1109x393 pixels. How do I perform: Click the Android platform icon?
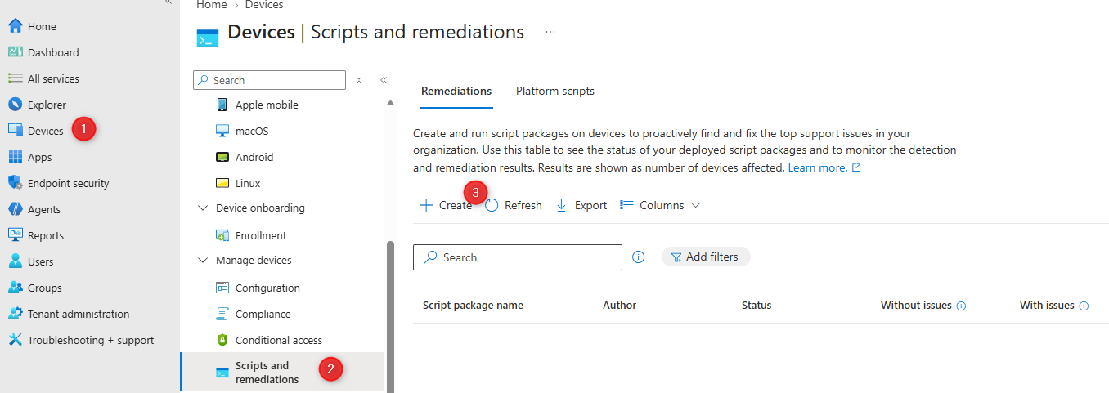pyautogui.click(x=222, y=157)
